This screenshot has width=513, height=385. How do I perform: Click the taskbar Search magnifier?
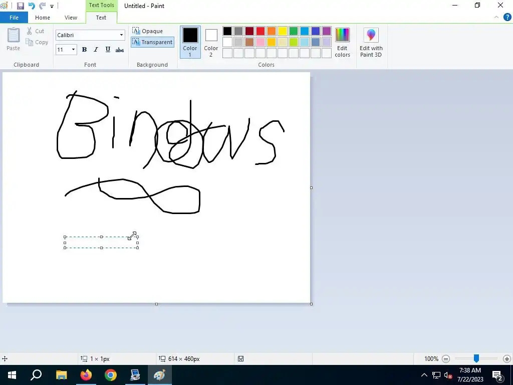tap(36, 375)
